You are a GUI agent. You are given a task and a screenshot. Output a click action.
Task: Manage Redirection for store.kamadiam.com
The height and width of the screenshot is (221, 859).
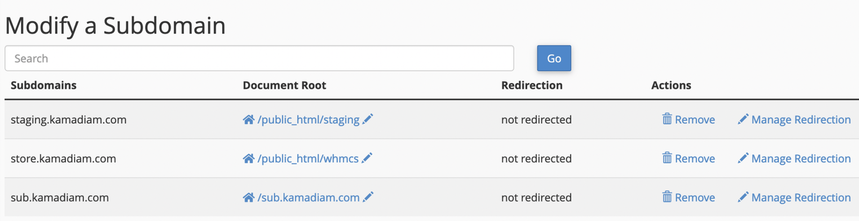click(x=800, y=158)
